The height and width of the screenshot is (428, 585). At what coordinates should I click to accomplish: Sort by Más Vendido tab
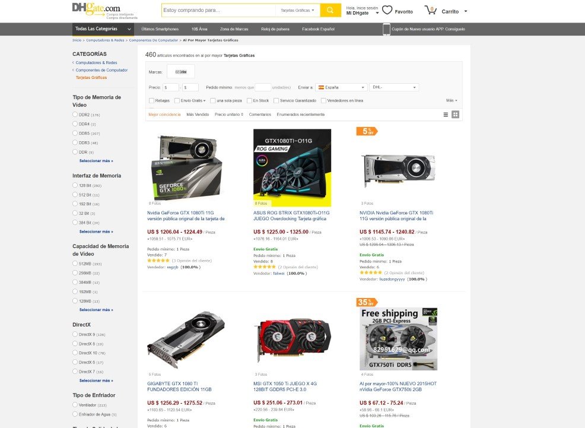pos(198,115)
